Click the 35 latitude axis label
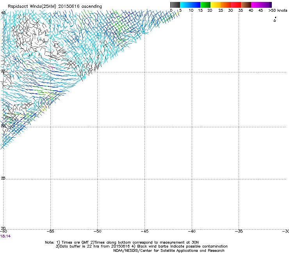Screen dimensions: 289x253 coord(3,71)
